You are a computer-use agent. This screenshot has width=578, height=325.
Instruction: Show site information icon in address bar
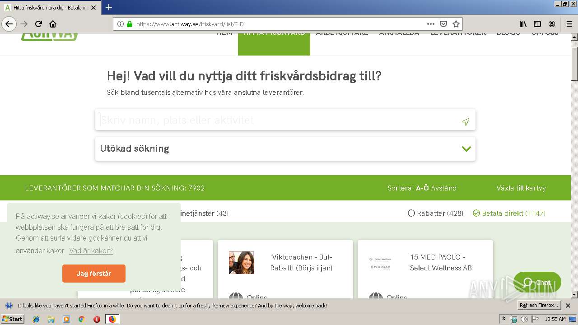[x=120, y=24]
